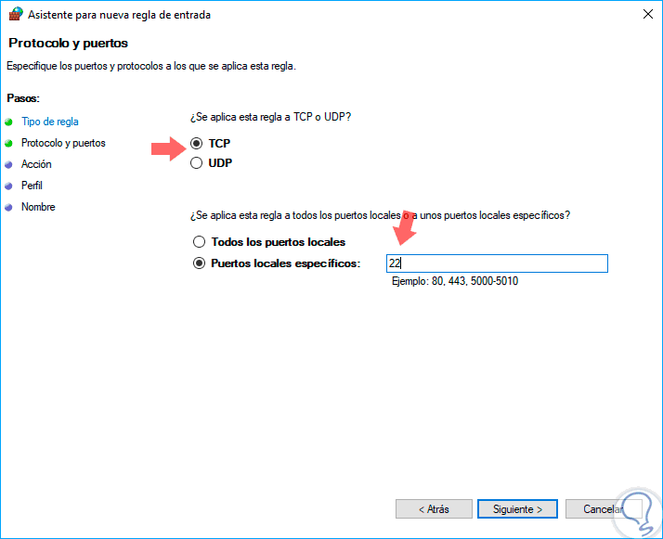Go to the Nombre step

[38, 207]
